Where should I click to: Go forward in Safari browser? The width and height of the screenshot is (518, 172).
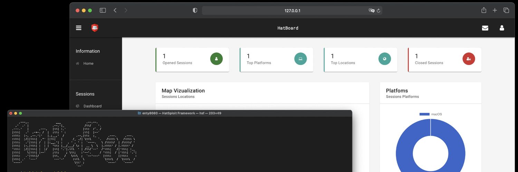(126, 10)
